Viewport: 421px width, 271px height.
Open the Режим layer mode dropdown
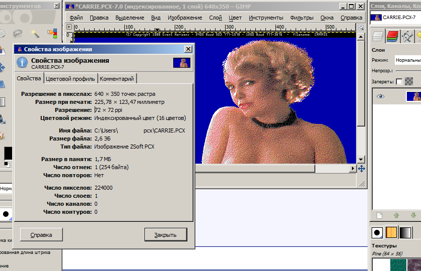tap(408, 60)
